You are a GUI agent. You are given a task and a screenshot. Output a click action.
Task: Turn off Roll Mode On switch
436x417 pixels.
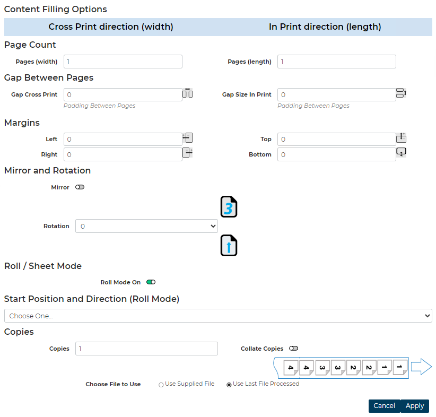(151, 282)
